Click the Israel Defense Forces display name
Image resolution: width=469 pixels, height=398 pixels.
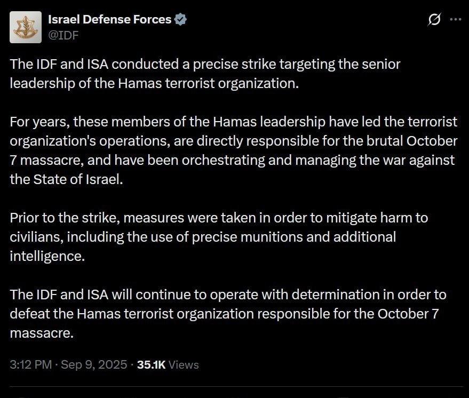click(109, 19)
